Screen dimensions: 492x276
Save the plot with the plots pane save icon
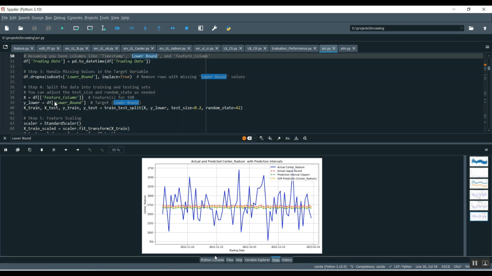click(6, 150)
